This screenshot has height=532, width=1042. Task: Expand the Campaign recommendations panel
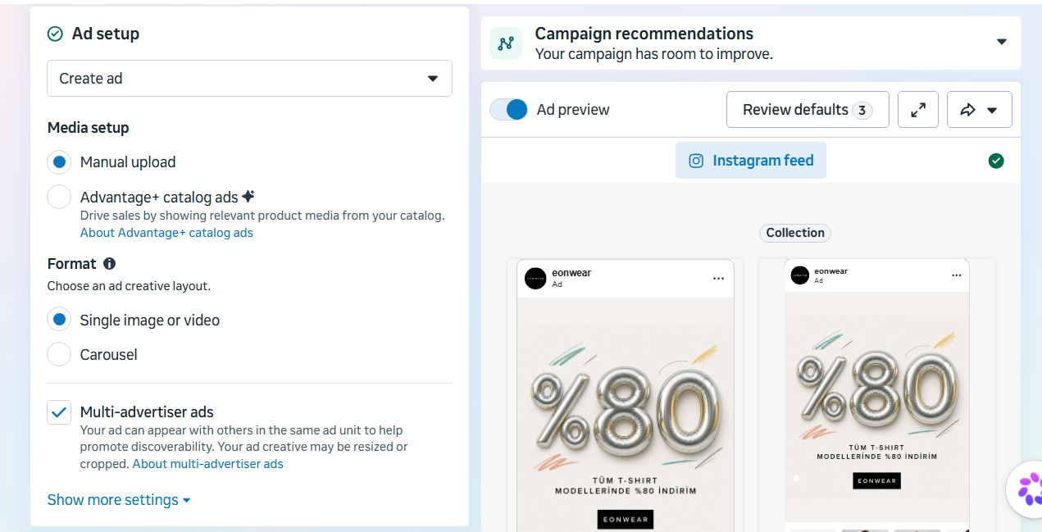point(1001,42)
